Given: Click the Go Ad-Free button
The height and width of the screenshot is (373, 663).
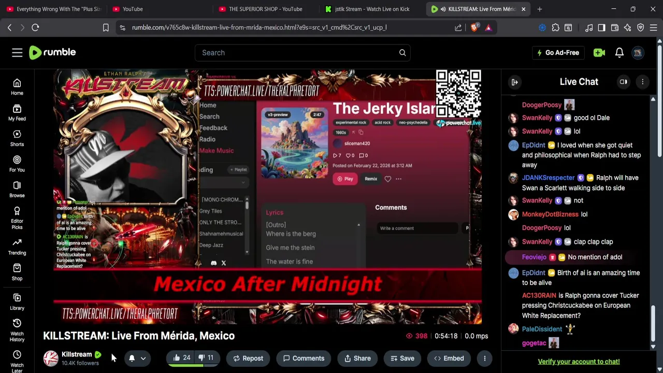Looking at the screenshot, I should pyautogui.click(x=558, y=52).
